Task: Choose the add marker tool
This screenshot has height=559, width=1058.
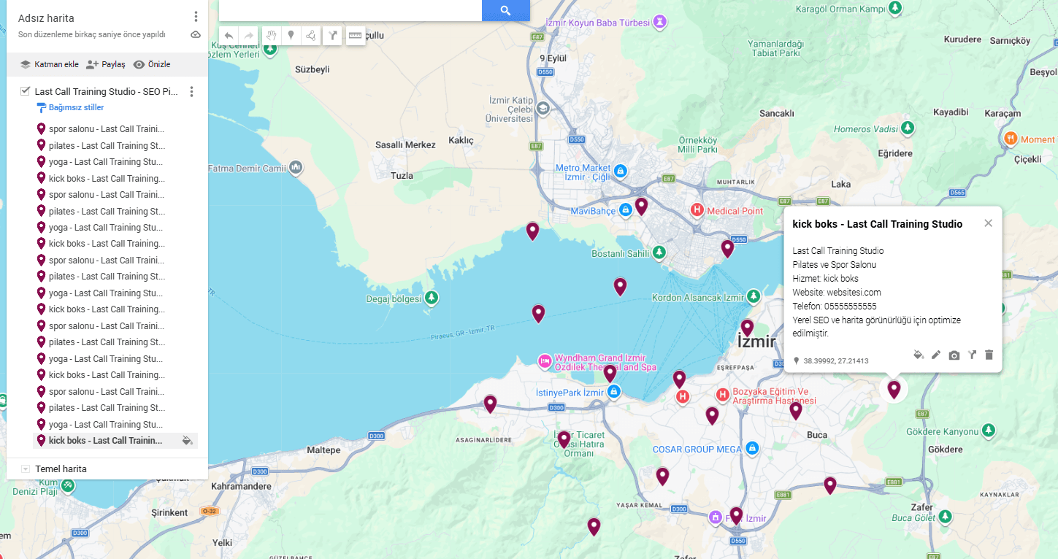Action: pyautogui.click(x=291, y=36)
